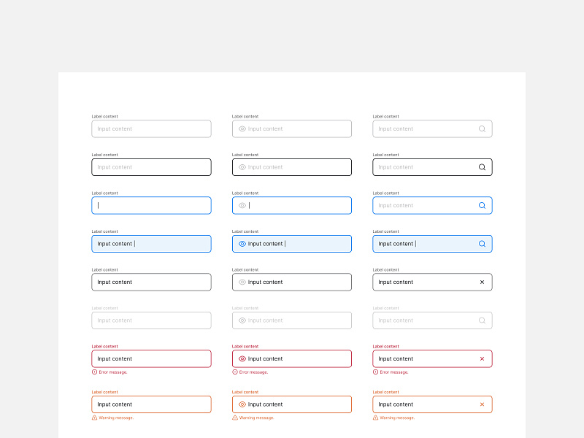This screenshot has height=438, width=584.
Task: Click the blue eye icon in the filled middle input
Action: pos(242,244)
